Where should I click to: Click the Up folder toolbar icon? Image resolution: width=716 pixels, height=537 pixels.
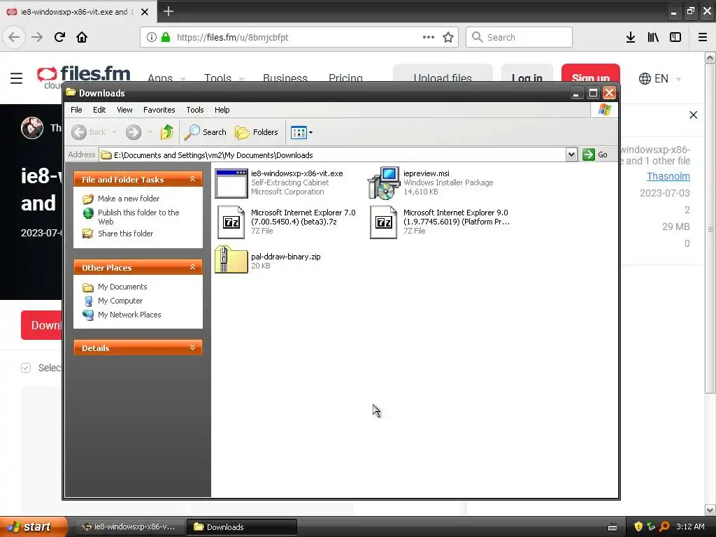click(167, 132)
